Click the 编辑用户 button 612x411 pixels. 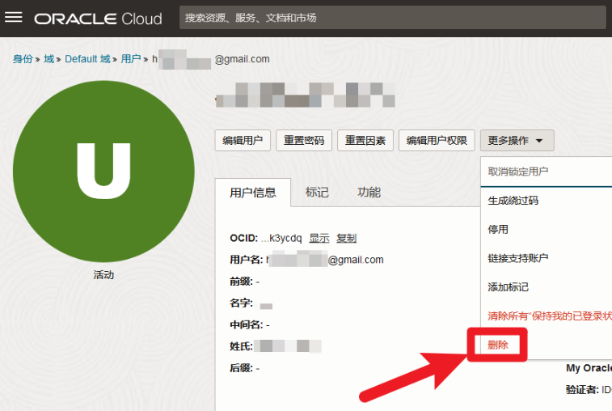[243, 141]
